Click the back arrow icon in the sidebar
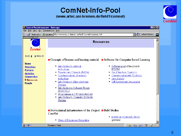181x136 pixels. coord(31,56)
